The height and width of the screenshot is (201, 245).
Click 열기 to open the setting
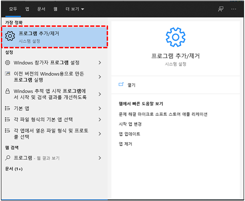(x=131, y=85)
